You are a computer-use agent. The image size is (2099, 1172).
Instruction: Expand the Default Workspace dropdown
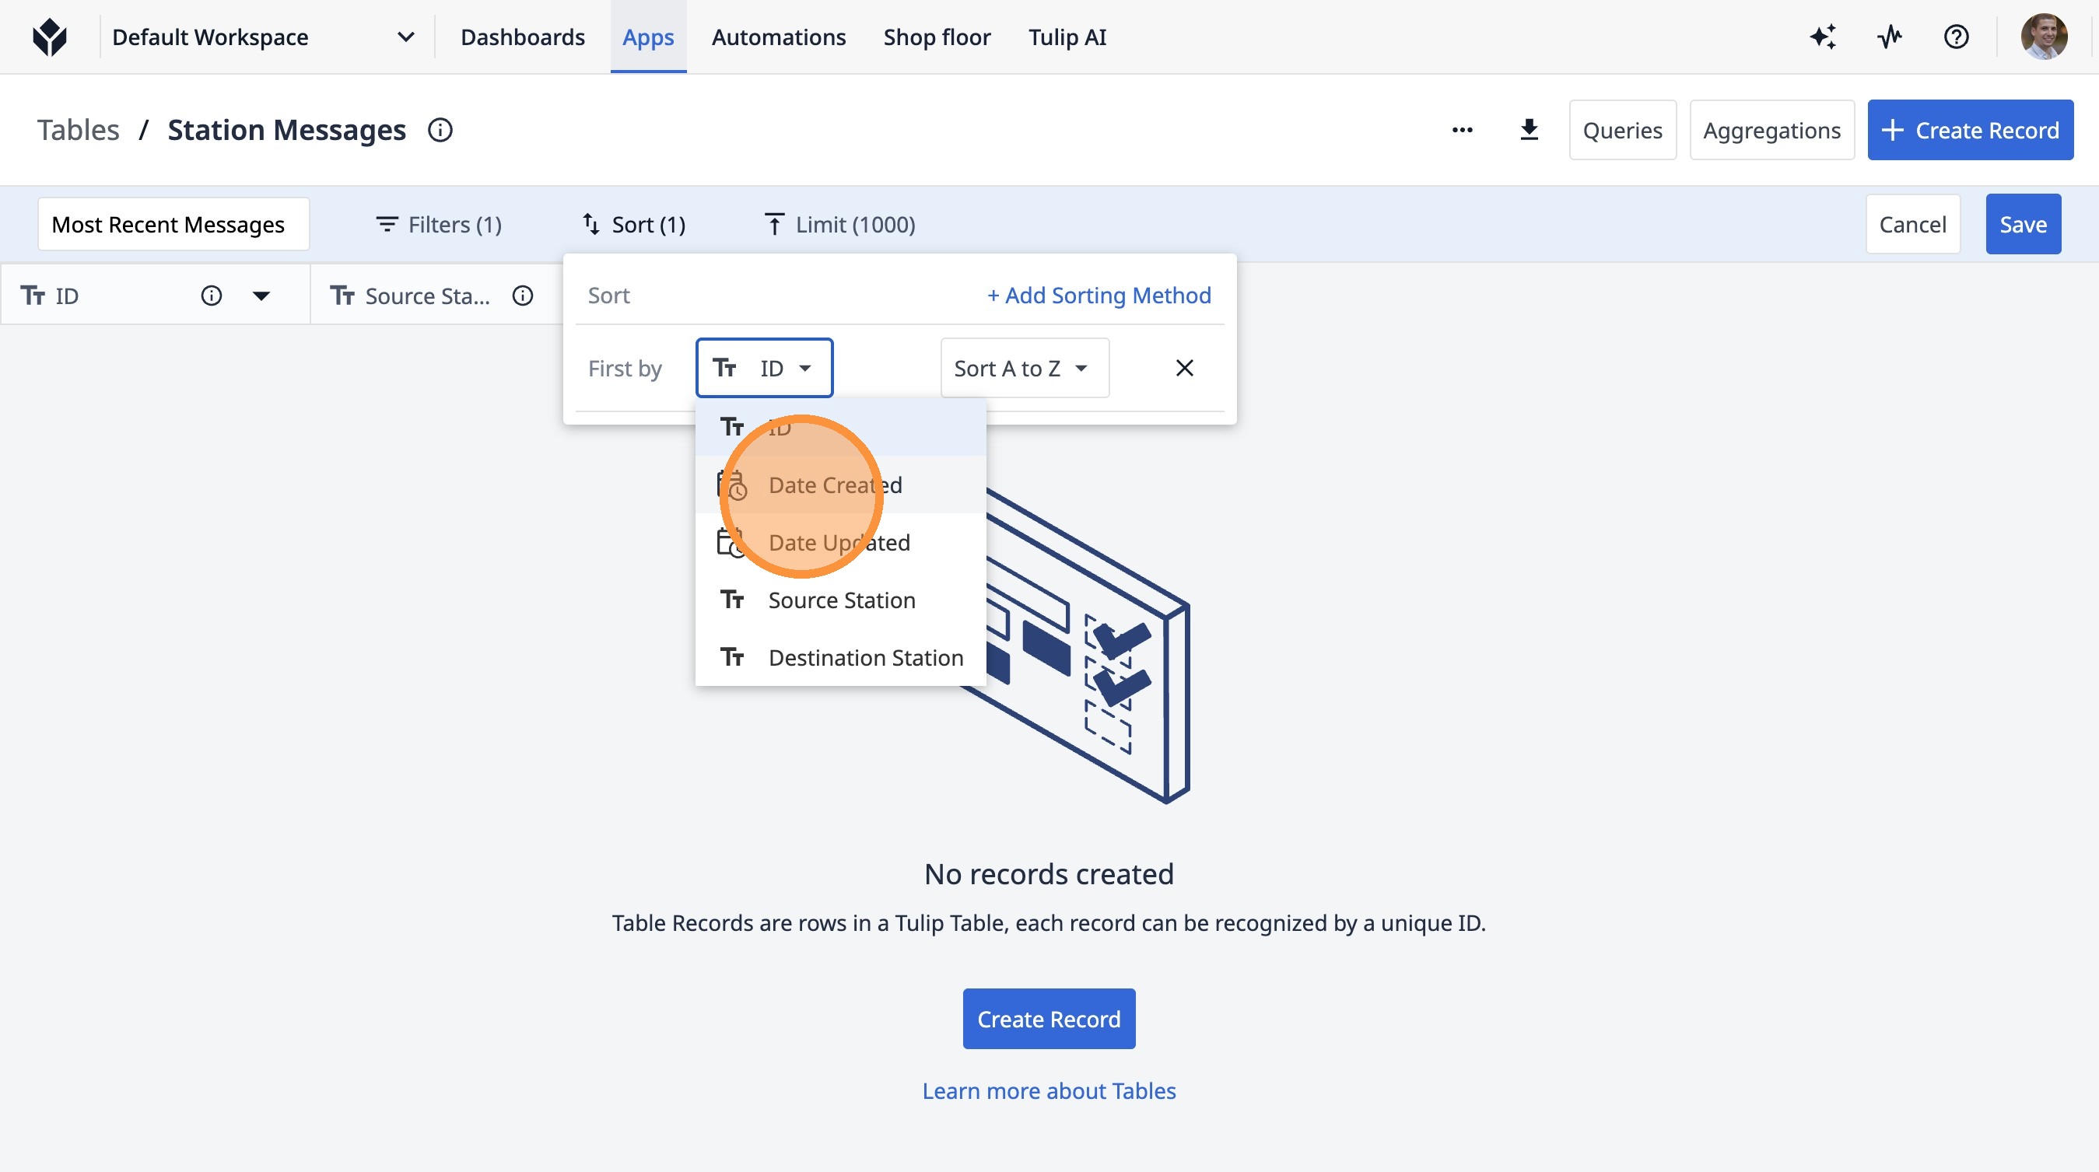405,37
